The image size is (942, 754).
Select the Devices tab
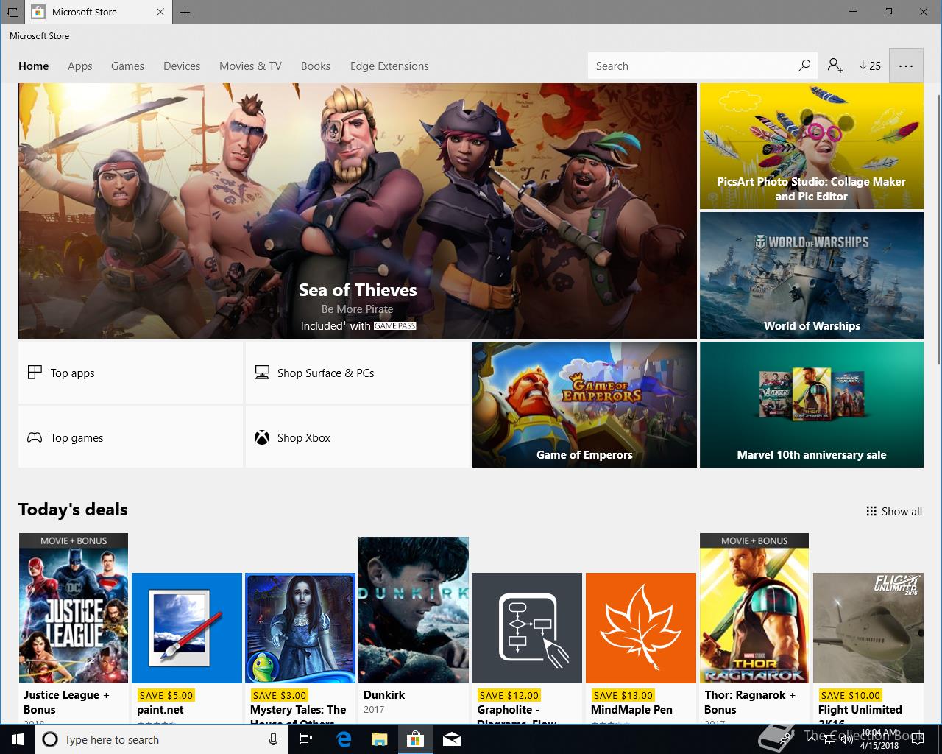click(x=182, y=66)
